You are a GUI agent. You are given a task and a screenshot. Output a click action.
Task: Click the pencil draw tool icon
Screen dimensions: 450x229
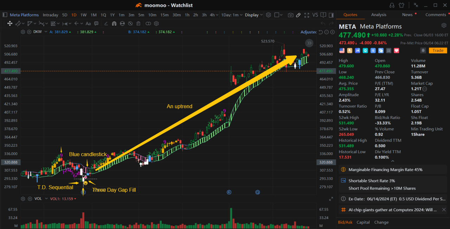pyautogui.click(x=298, y=15)
